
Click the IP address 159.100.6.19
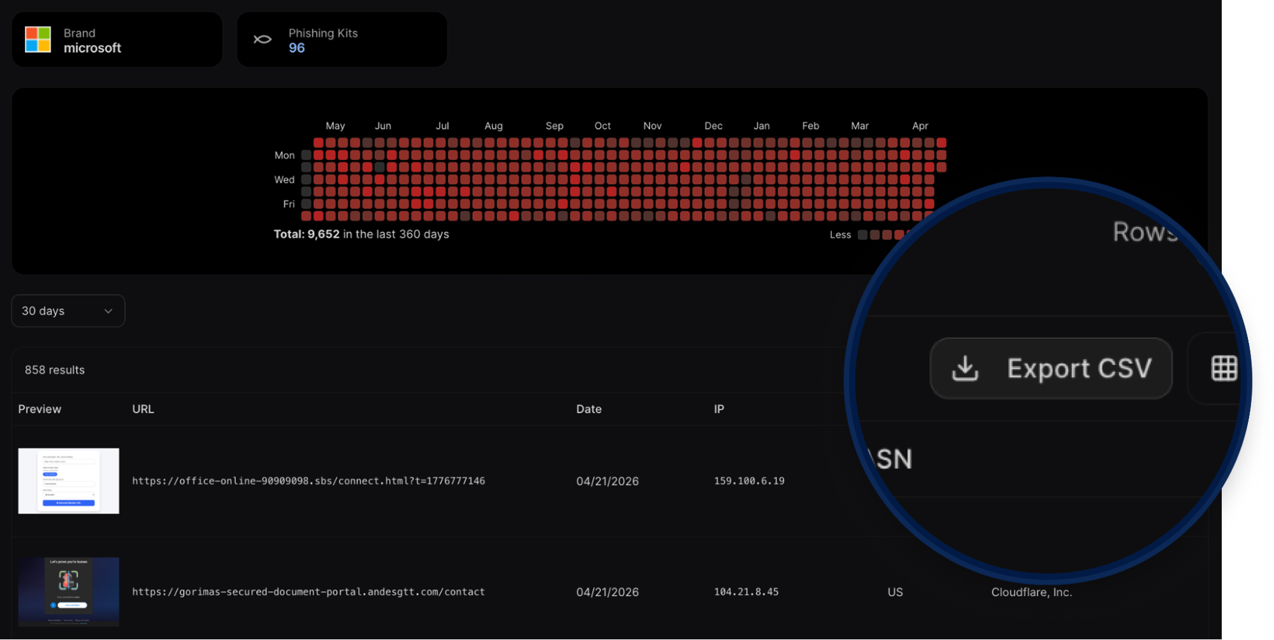tap(749, 481)
